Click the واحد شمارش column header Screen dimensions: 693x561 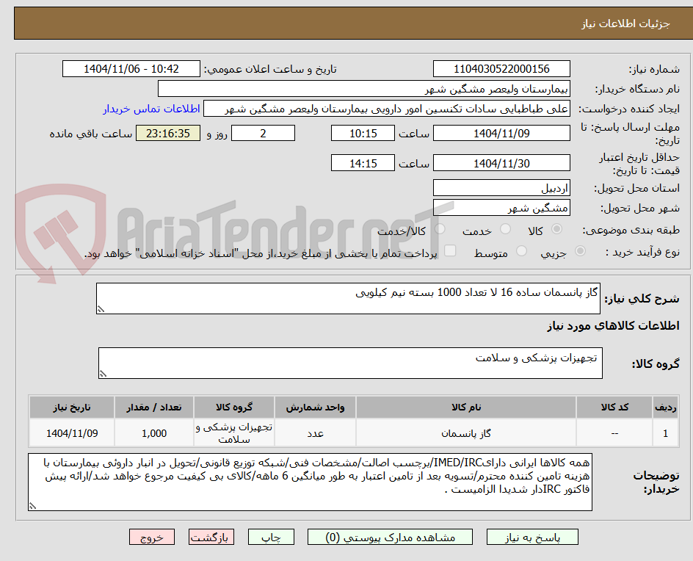[x=315, y=407]
